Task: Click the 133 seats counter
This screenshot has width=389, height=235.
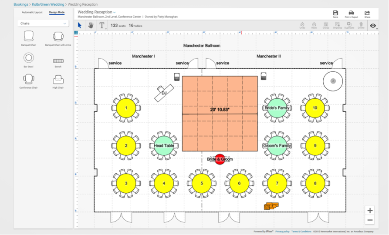Action: tap(118, 26)
